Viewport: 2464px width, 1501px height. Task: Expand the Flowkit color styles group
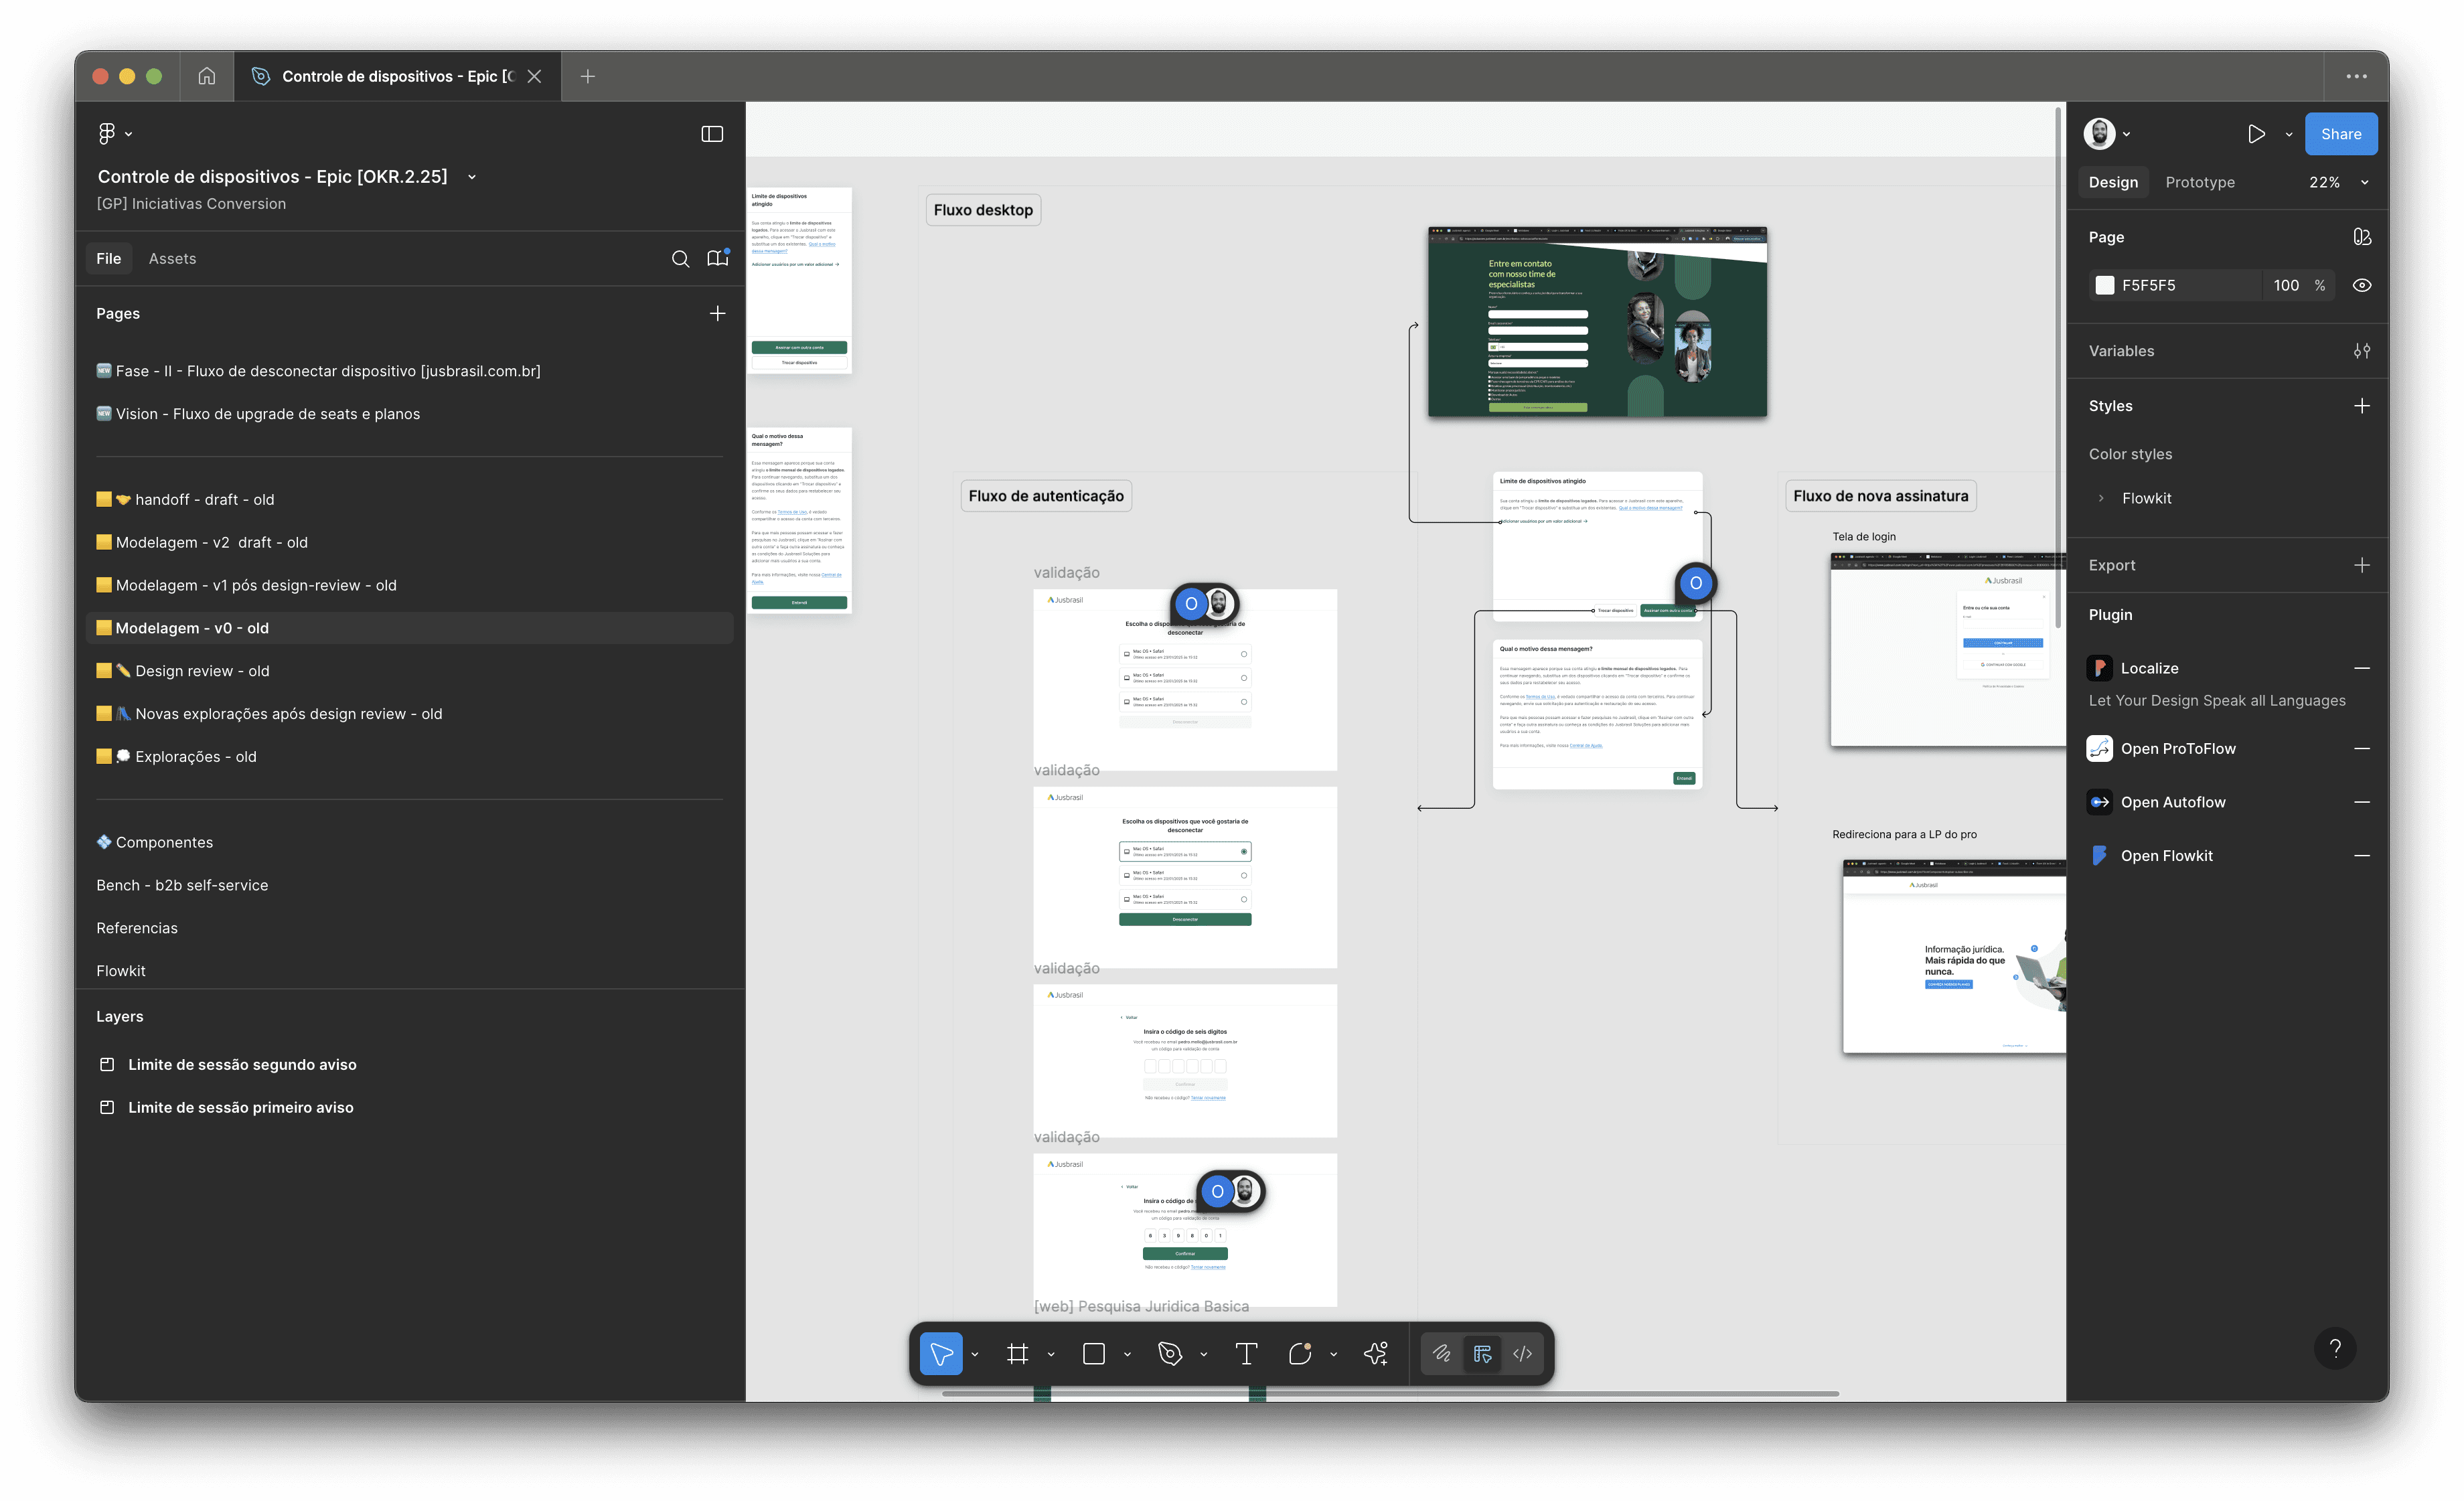click(2101, 498)
